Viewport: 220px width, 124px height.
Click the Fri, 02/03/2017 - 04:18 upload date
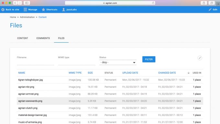134,87
